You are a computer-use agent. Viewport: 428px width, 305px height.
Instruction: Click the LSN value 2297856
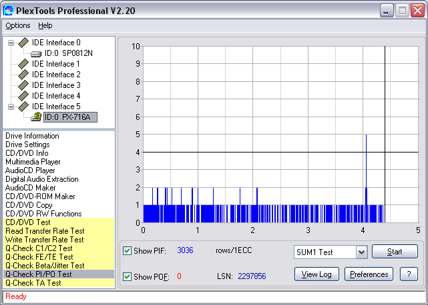click(252, 276)
